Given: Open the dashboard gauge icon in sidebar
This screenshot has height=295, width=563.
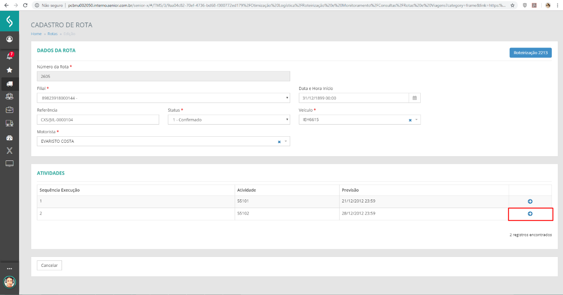Looking at the screenshot, I should coord(9,138).
